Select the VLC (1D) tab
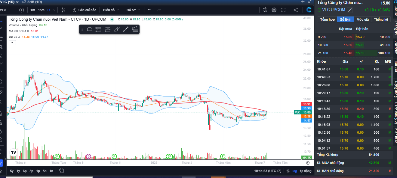 (7, 2)
